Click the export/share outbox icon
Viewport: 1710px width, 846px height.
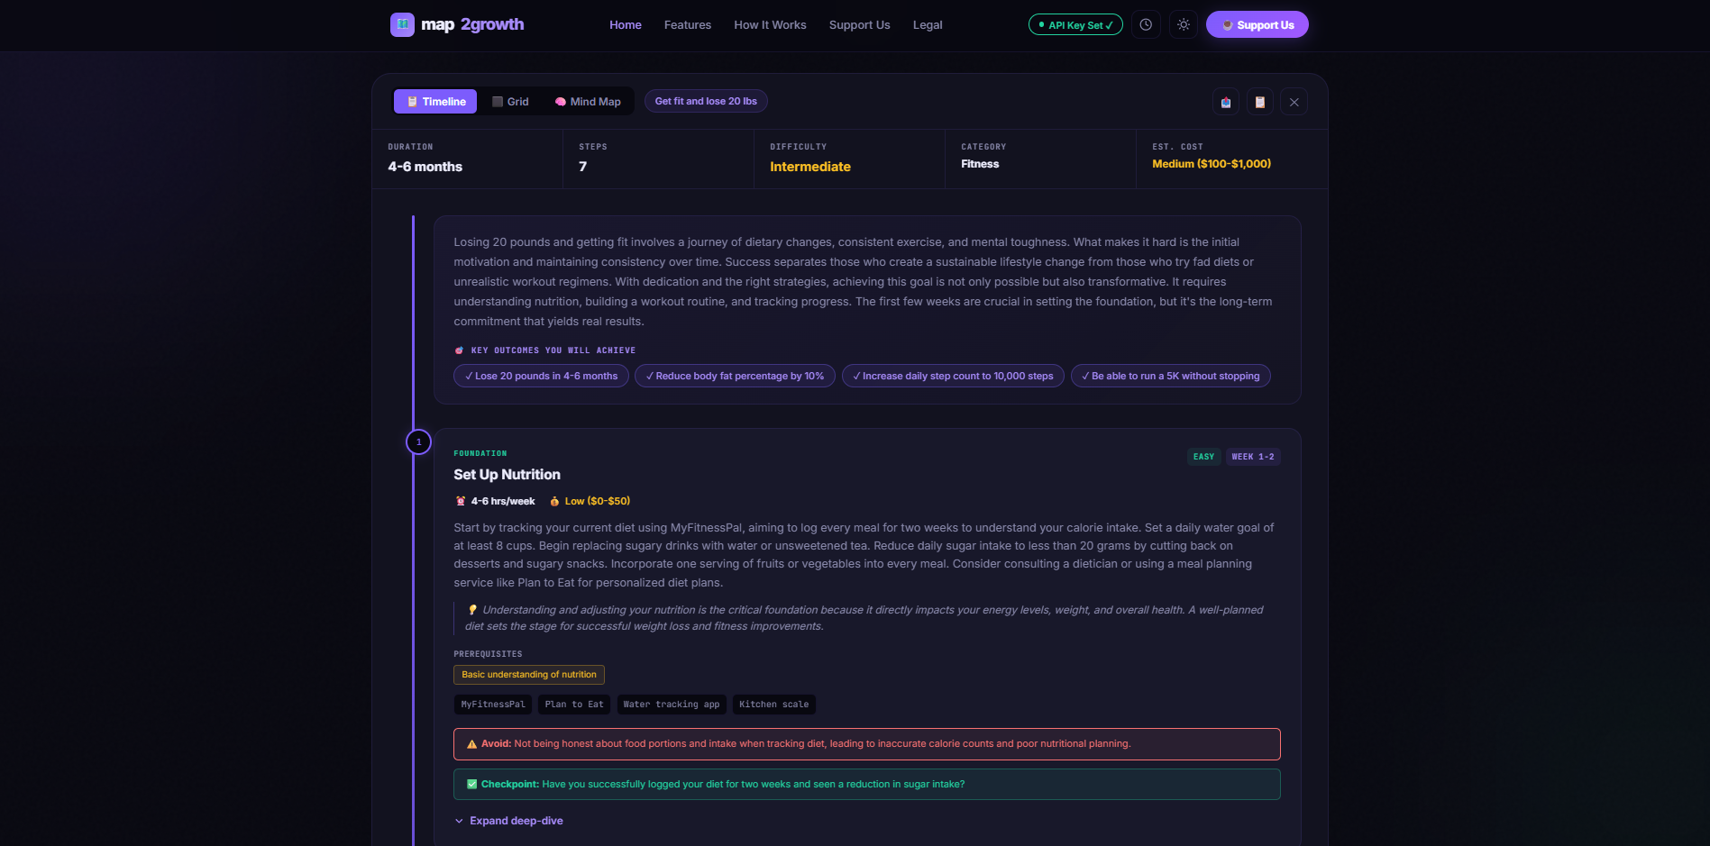tap(1226, 102)
